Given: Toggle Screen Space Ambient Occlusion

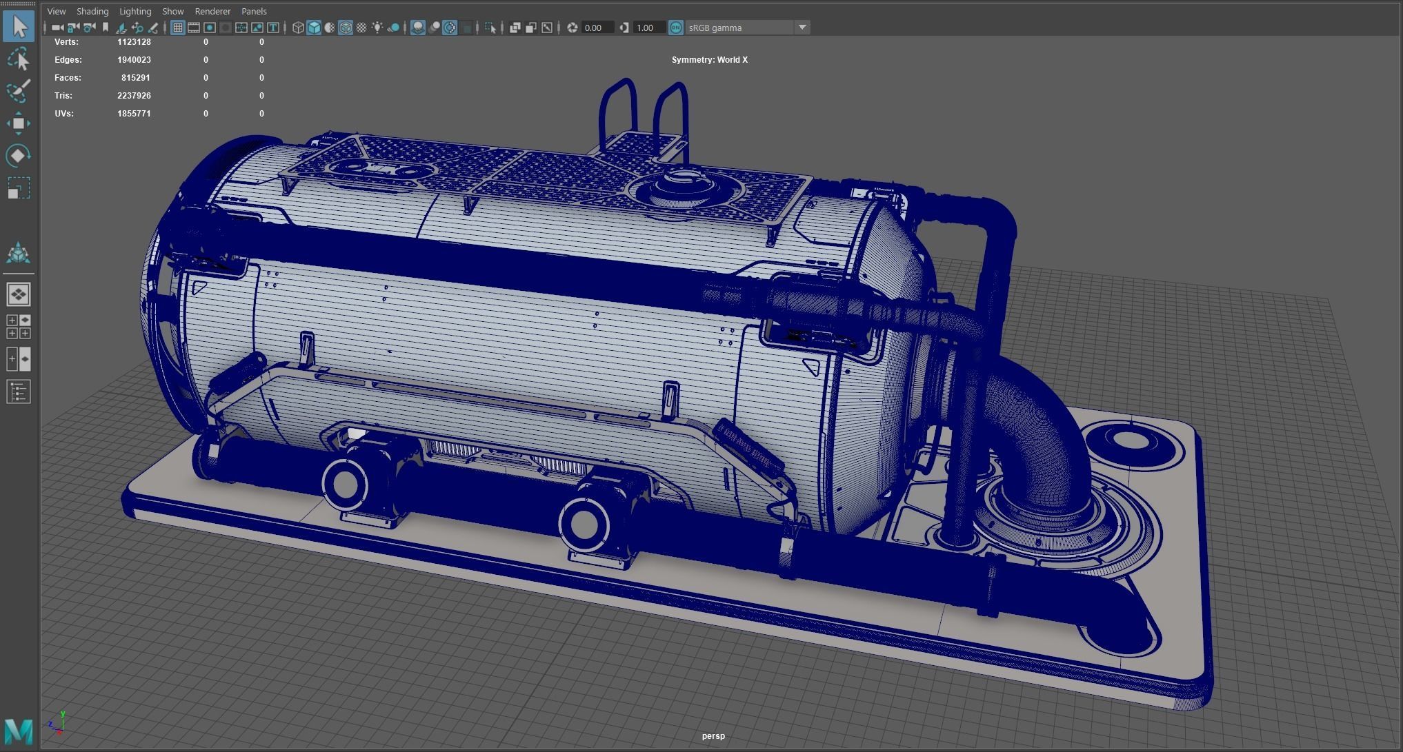Looking at the screenshot, I should tap(418, 28).
